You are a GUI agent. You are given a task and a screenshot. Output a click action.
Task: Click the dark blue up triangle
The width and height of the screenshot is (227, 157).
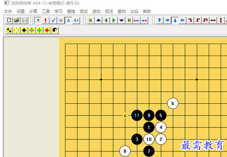pyautogui.click(x=99, y=20)
